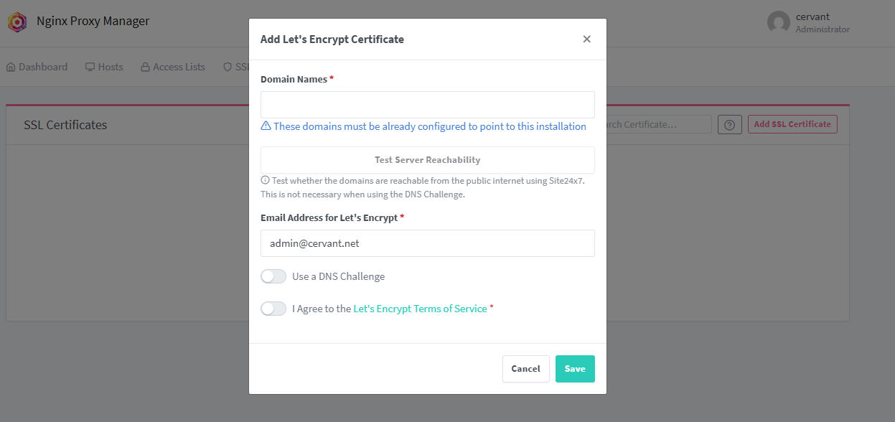Click the Hosts monitor icon
The image size is (895, 422).
click(90, 67)
